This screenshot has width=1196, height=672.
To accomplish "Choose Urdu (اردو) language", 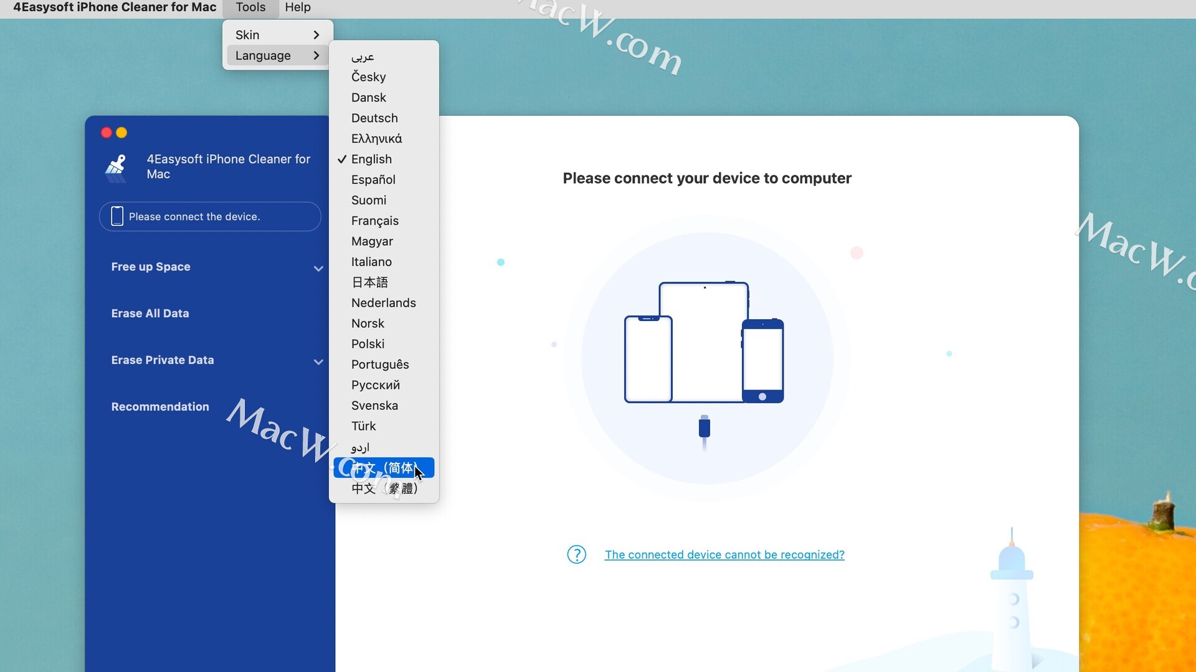I will coord(384,447).
